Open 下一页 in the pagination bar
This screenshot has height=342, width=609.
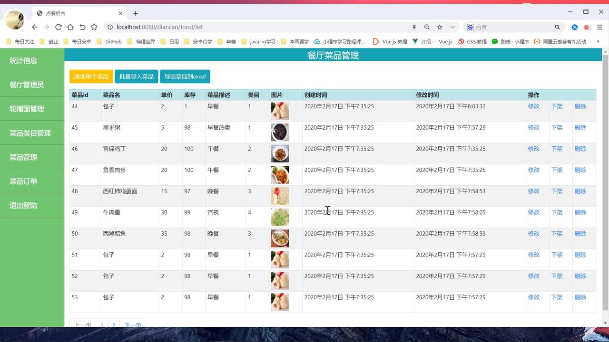(133, 325)
